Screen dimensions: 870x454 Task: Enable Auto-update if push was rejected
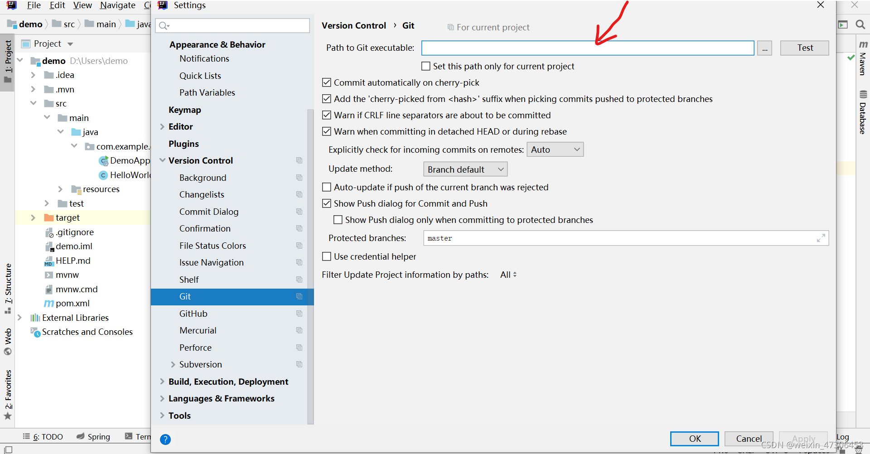pos(327,187)
